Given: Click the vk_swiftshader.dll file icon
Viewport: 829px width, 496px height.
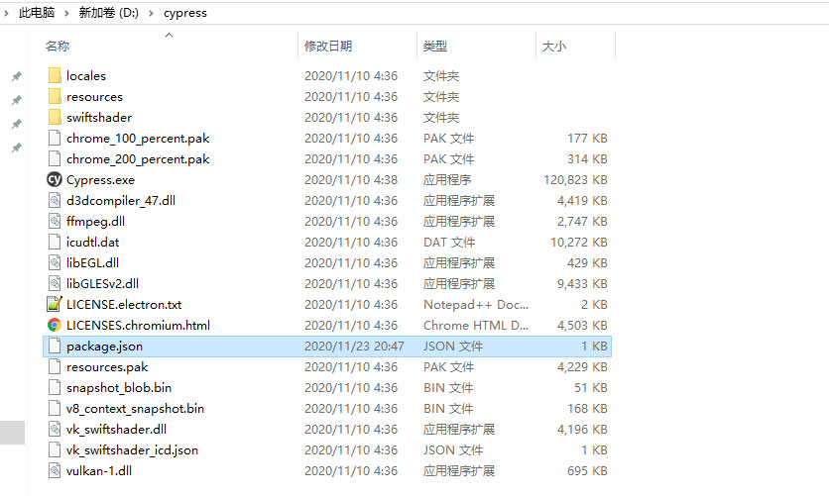Looking at the screenshot, I should (x=55, y=429).
